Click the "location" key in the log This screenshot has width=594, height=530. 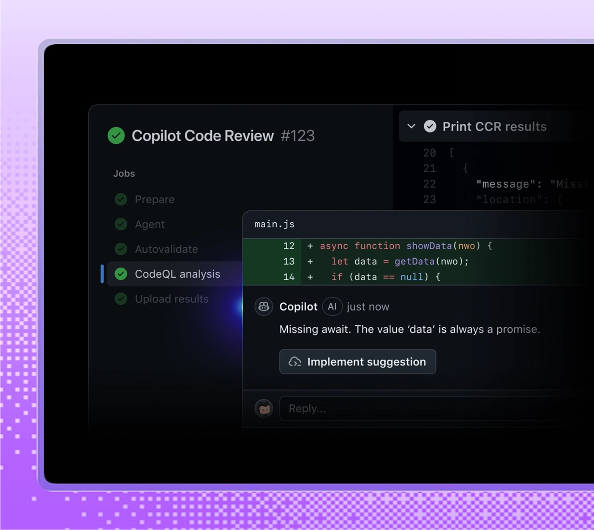[x=509, y=199]
